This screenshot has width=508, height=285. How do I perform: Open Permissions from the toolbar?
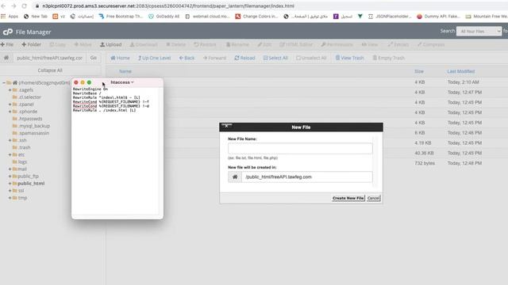point(337,44)
